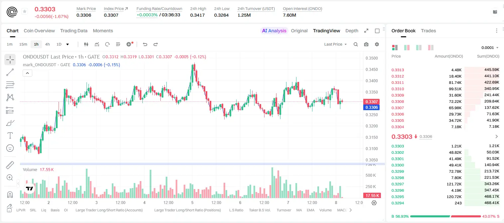
Task: Redo the last chart action
Action: pyautogui.click(x=155, y=44)
